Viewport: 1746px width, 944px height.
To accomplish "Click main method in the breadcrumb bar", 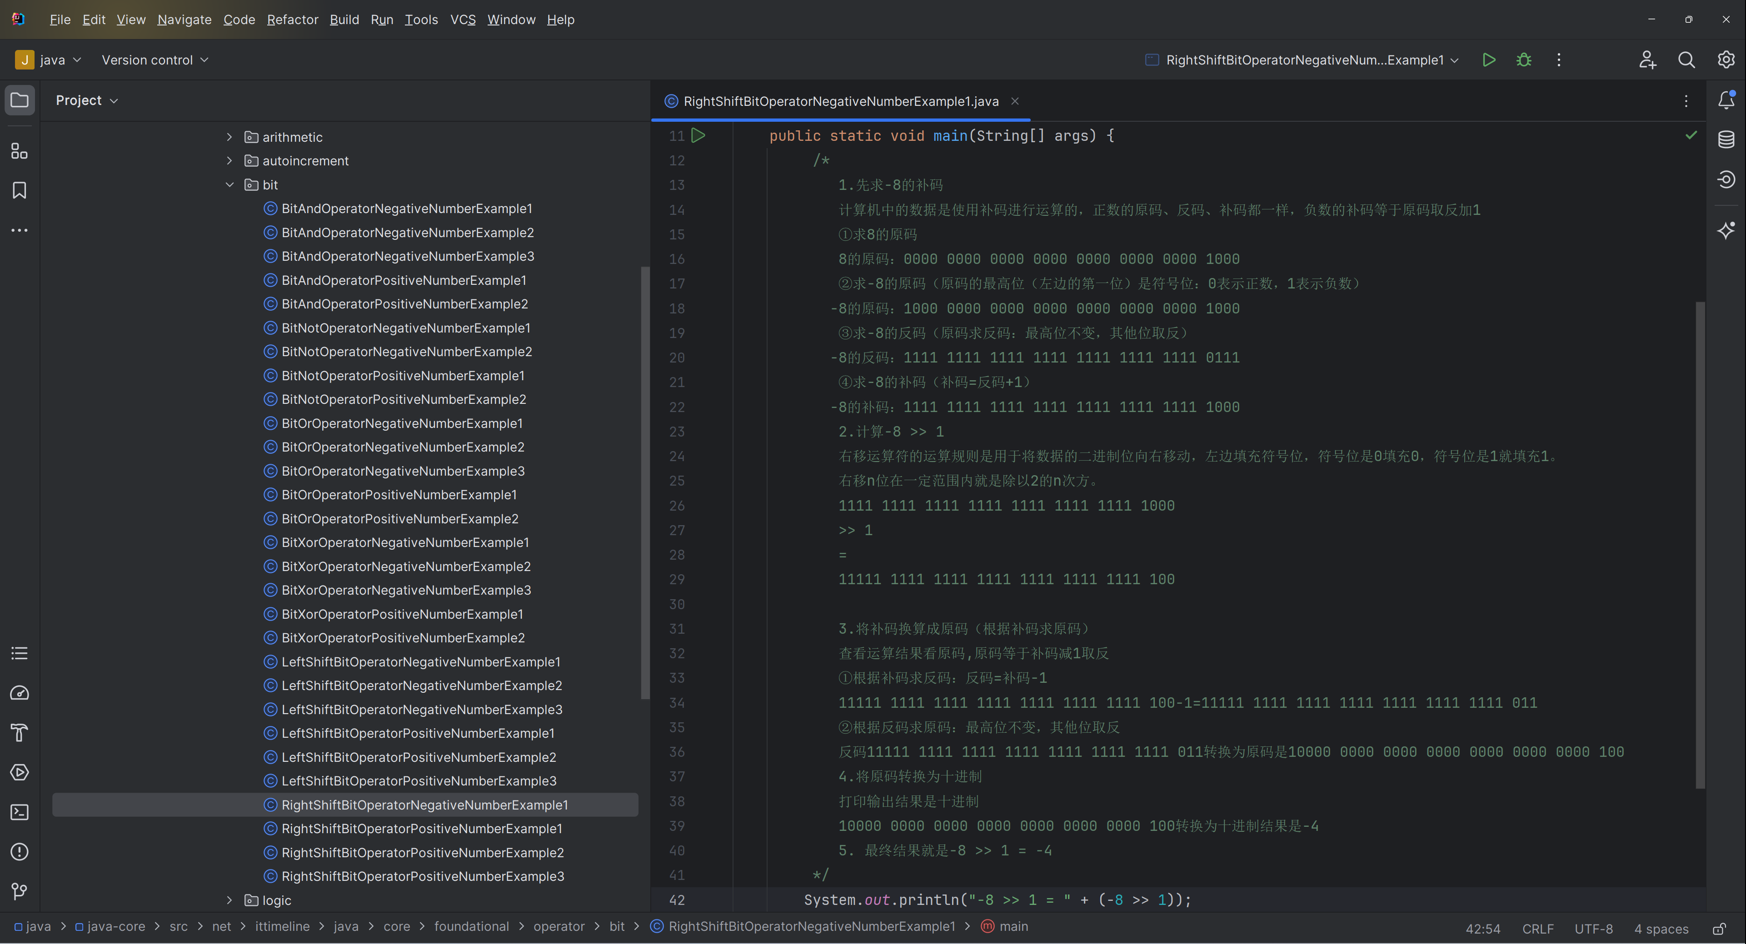I will coord(1005,926).
